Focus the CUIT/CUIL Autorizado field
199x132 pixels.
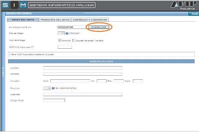(x=65, y=47)
